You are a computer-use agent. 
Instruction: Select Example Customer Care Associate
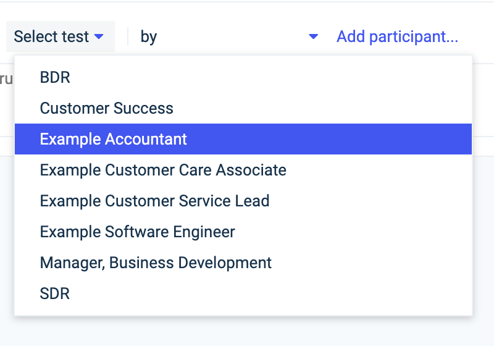[163, 170]
